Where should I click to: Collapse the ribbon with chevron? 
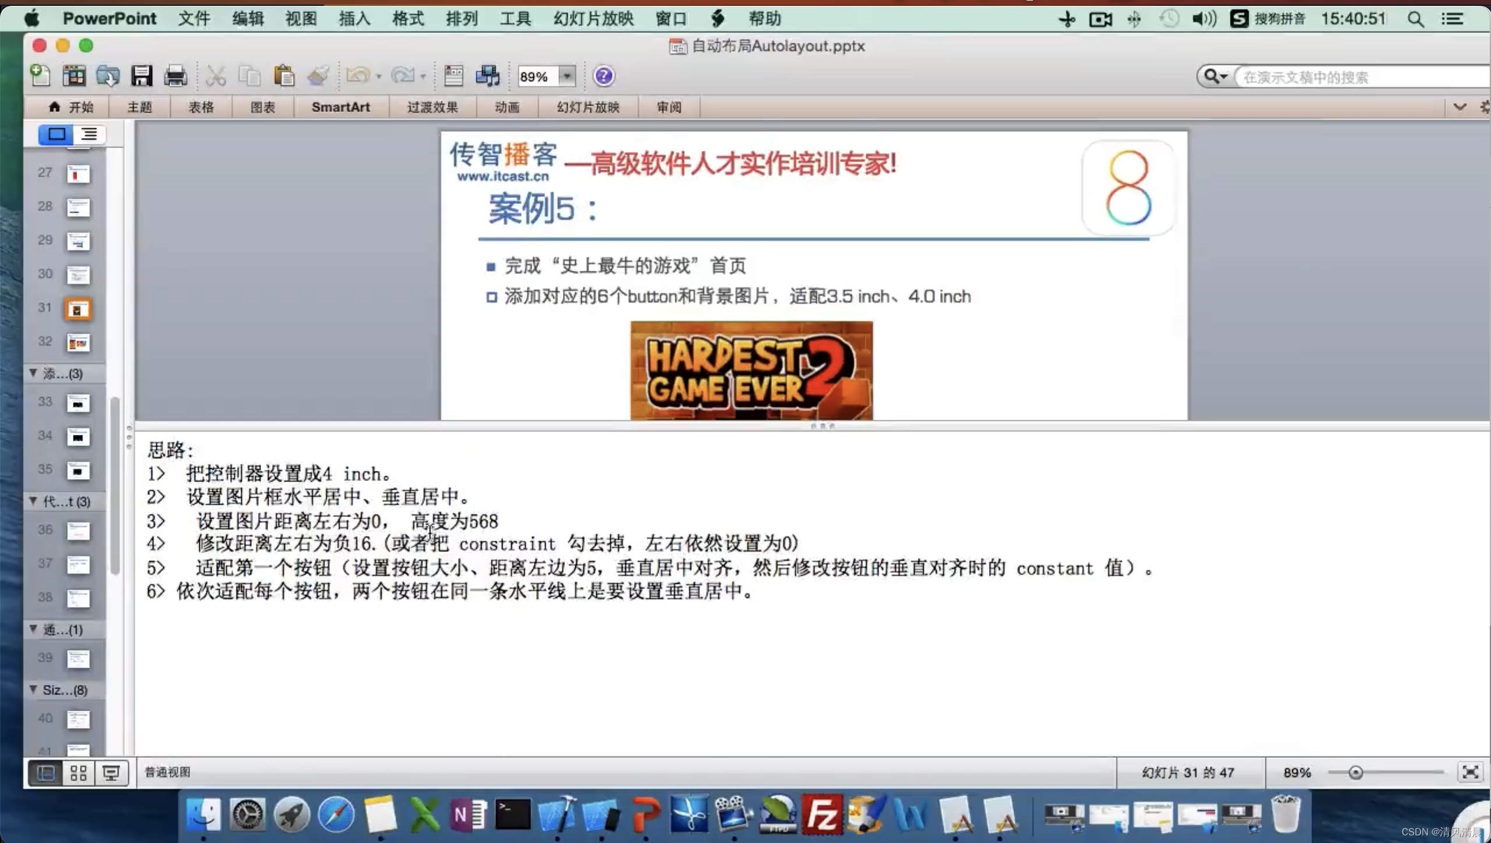click(x=1460, y=107)
